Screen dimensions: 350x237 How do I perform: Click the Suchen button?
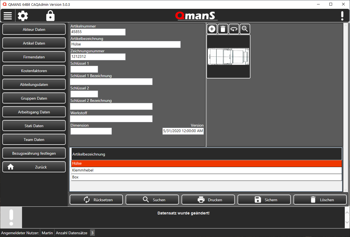click(152, 200)
